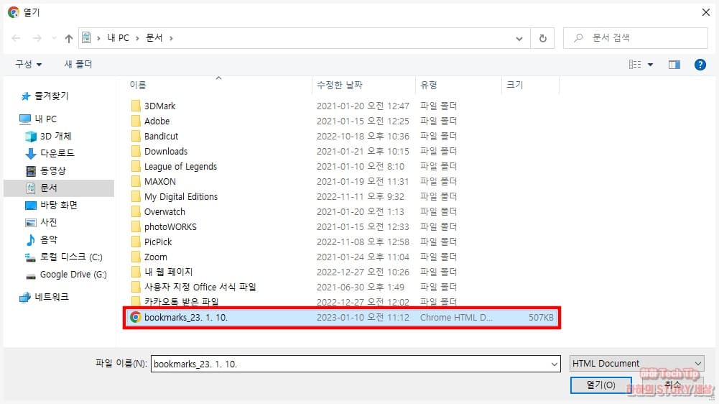Click the Chrome HTML D... type cell
The width and height of the screenshot is (719, 404).
456,318
